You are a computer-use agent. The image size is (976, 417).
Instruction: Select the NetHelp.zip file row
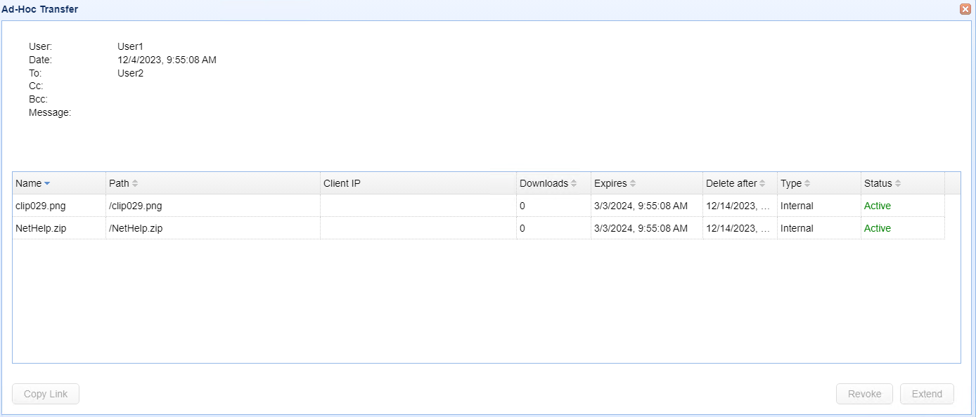(41, 228)
